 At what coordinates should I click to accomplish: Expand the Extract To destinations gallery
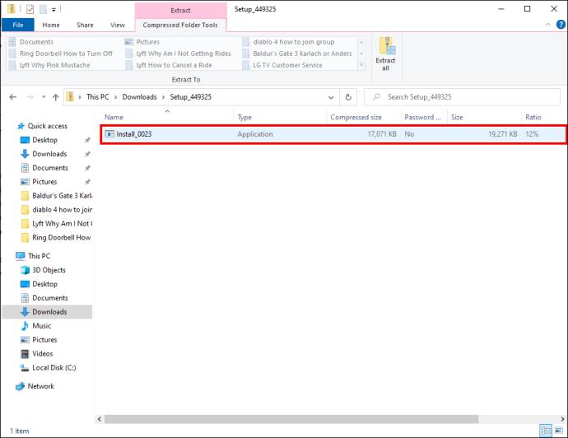point(361,65)
